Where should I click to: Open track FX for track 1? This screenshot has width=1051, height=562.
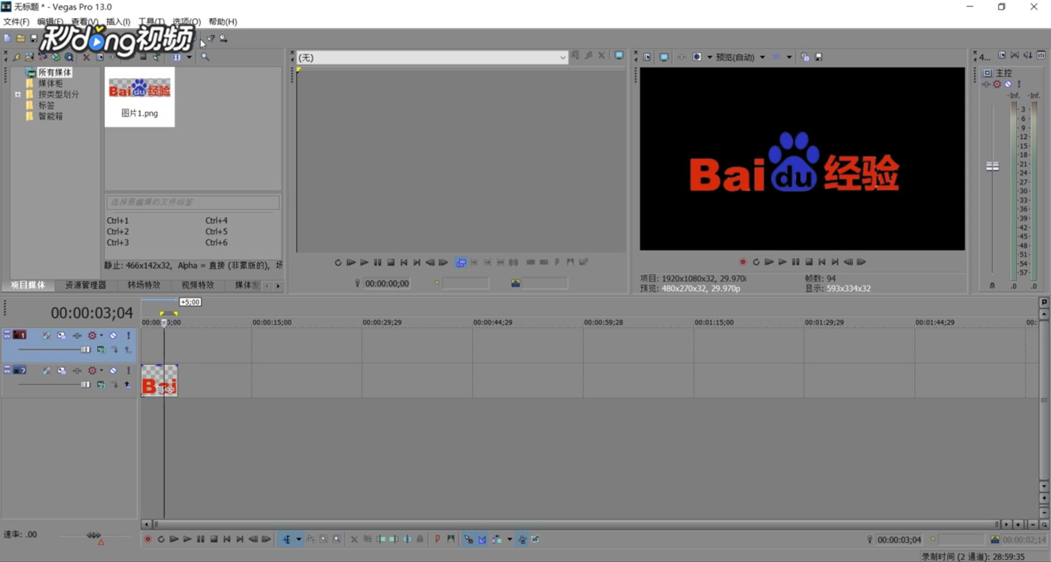pos(77,335)
